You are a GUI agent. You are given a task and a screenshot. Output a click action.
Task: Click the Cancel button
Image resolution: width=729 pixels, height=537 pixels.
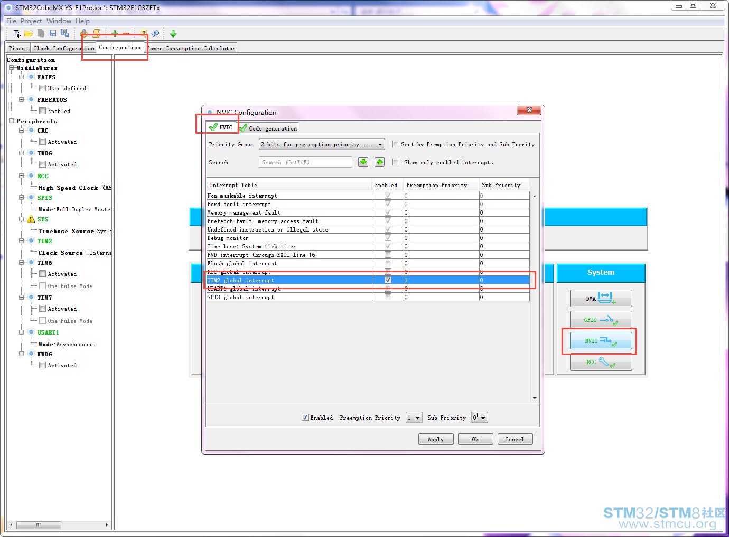point(515,439)
